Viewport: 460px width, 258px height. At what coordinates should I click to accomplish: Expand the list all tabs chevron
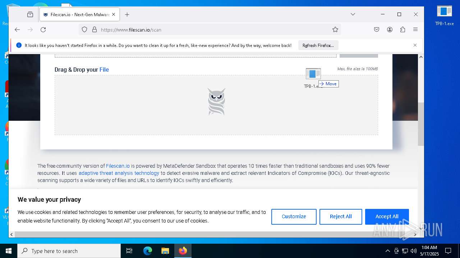(353, 14)
